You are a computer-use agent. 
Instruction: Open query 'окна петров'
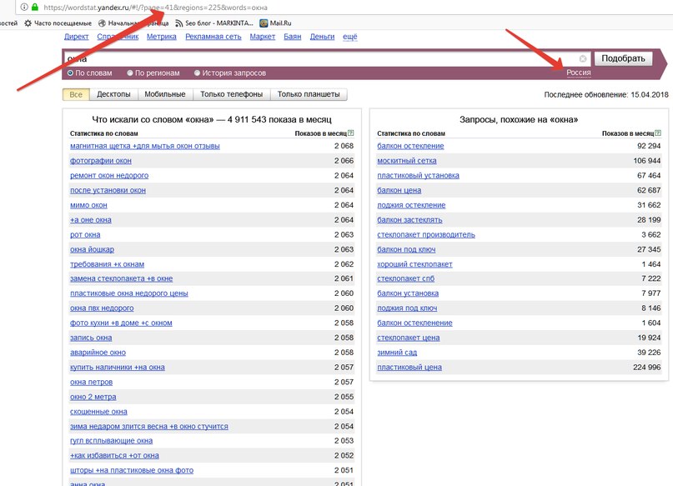(x=91, y=382)
